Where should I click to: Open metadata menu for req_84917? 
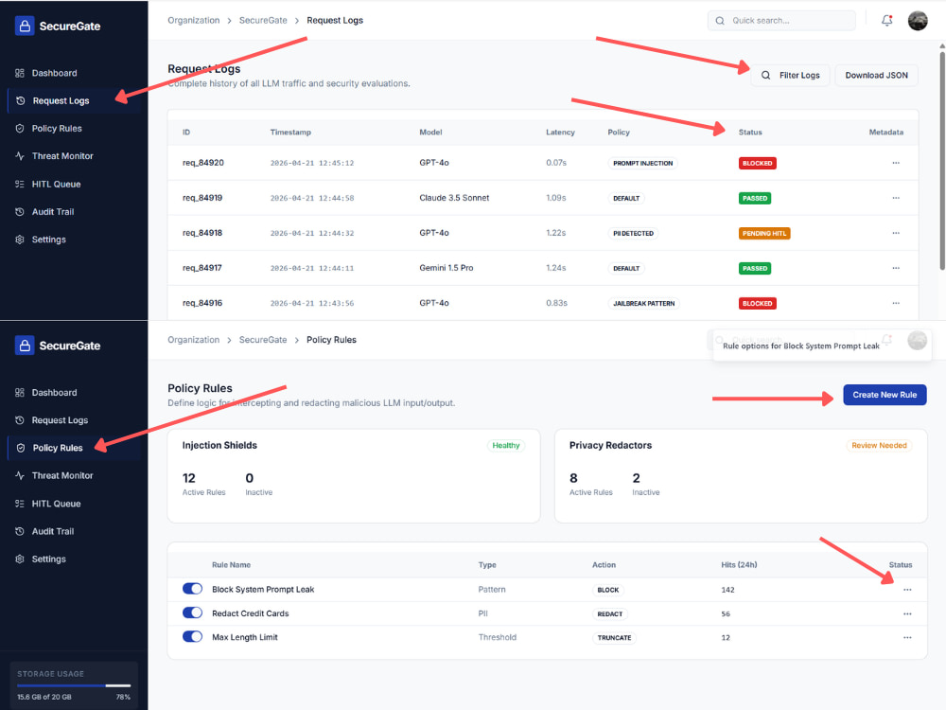click(x=896, y=268)
